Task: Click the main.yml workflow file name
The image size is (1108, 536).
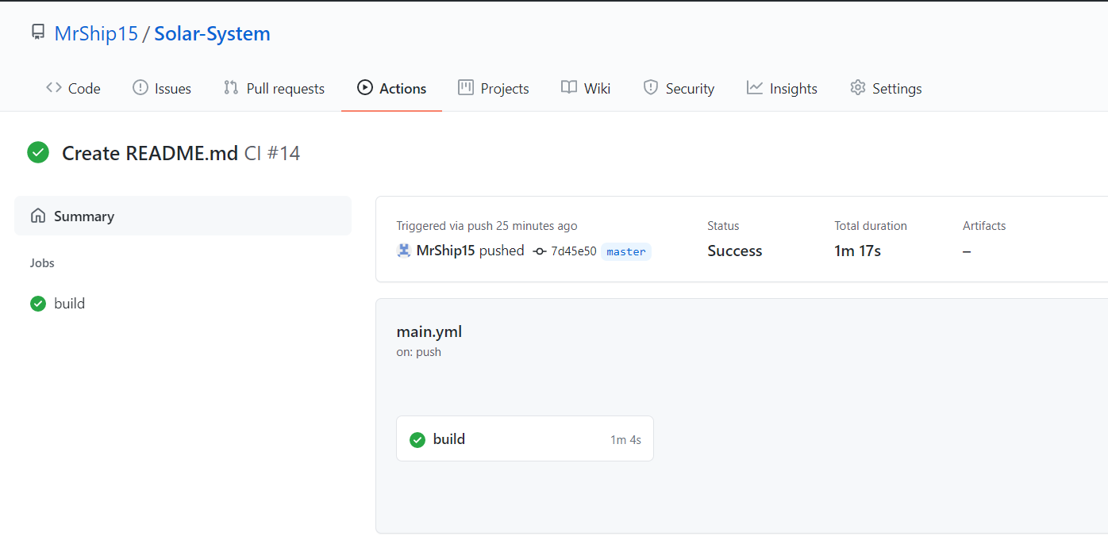Action: click(x=429, y=331)
